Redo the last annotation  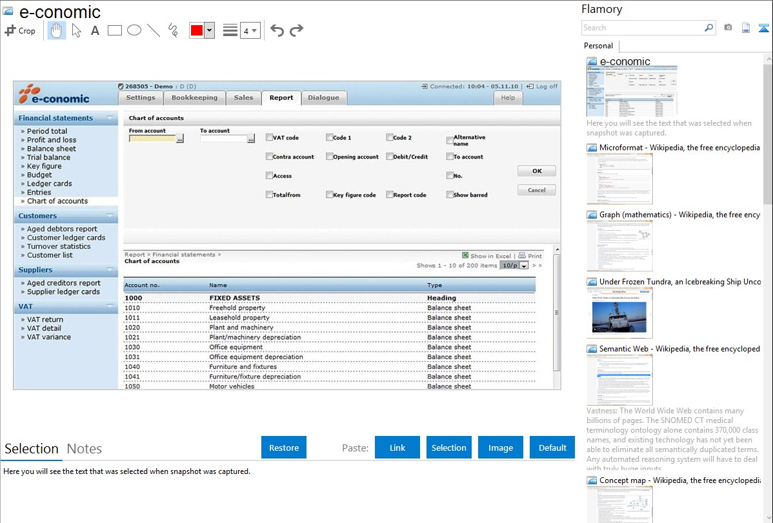(x=296, y=30)
